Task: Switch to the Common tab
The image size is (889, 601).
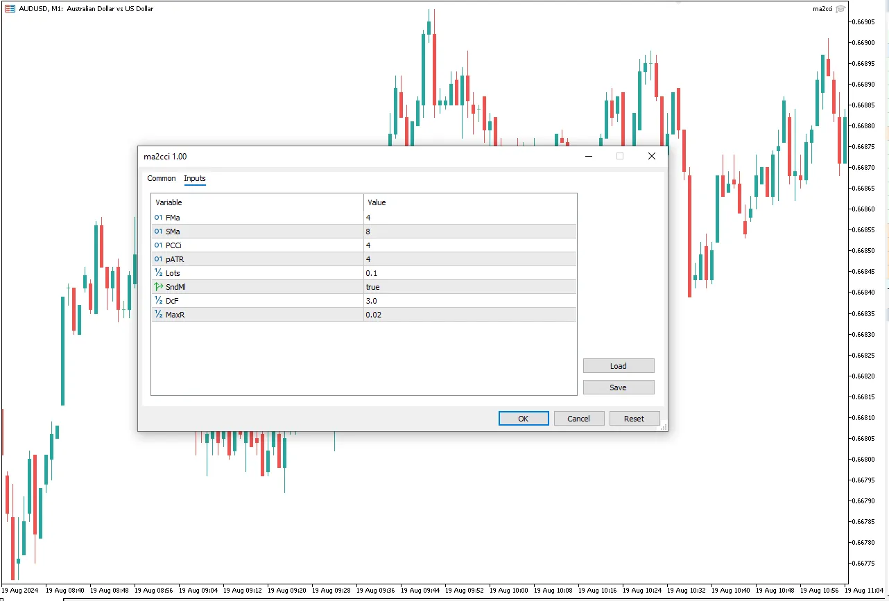Action: (162, 178)
